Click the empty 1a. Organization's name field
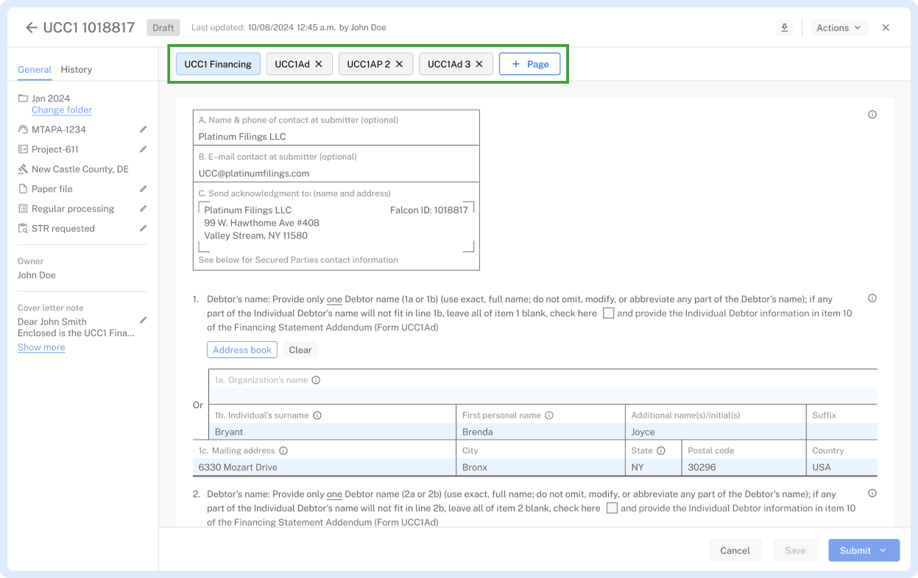The width and height of the screenshot is (918, 578). (x=543, y=396)
